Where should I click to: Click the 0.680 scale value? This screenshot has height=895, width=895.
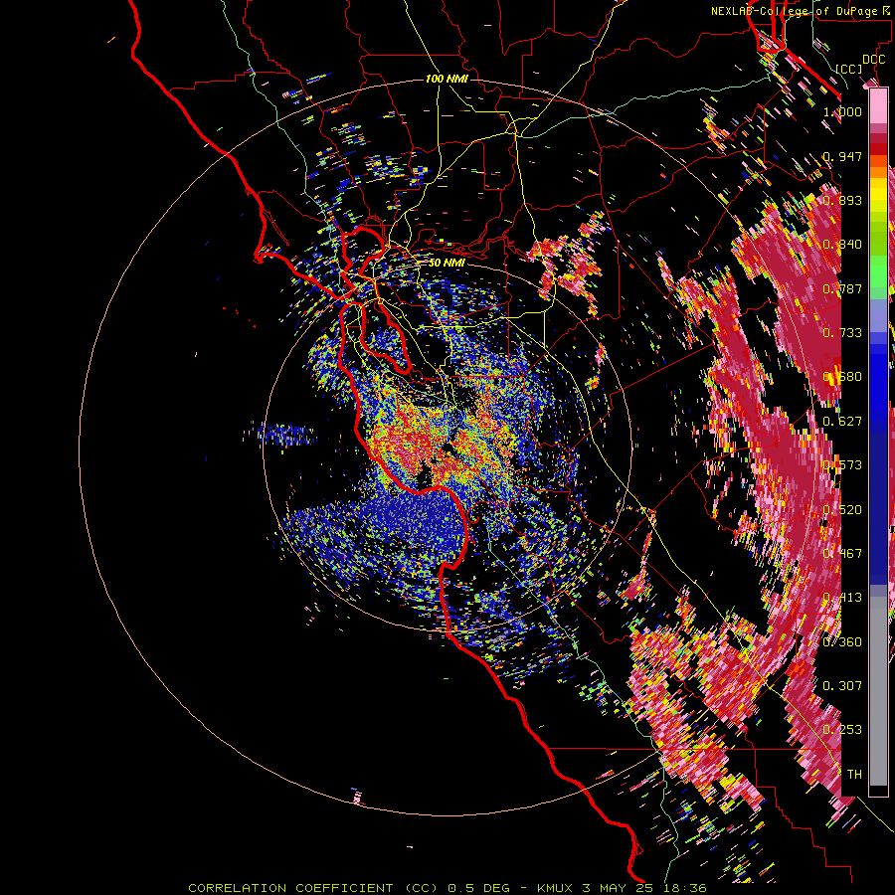coord(842,377)
